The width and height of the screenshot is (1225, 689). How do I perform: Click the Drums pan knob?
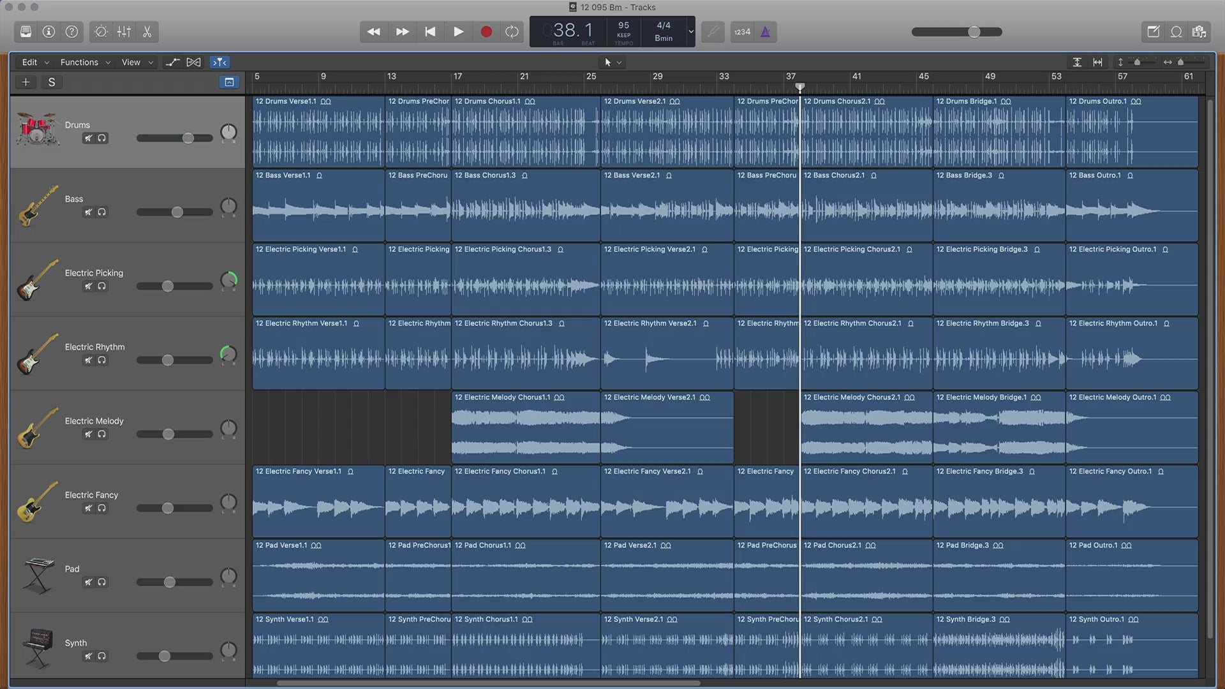(228, 132)
